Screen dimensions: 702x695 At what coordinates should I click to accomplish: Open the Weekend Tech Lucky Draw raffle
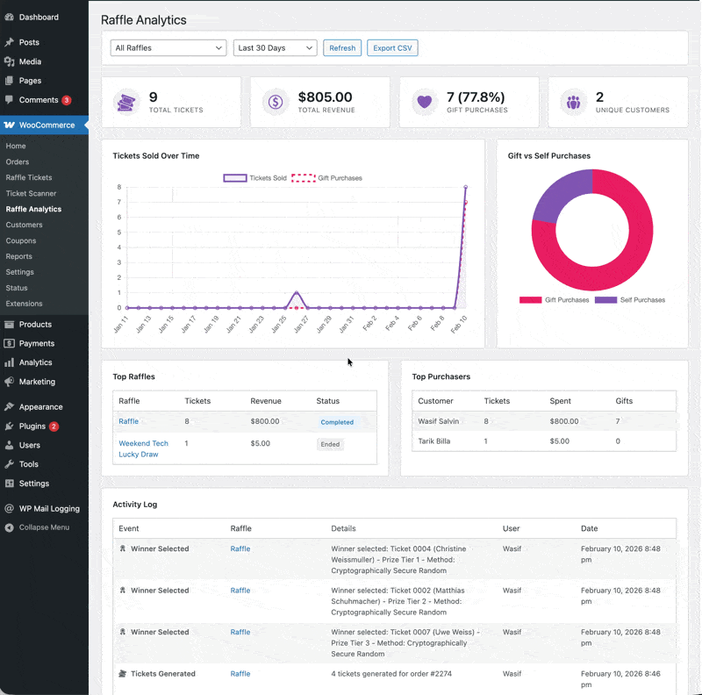143,449
